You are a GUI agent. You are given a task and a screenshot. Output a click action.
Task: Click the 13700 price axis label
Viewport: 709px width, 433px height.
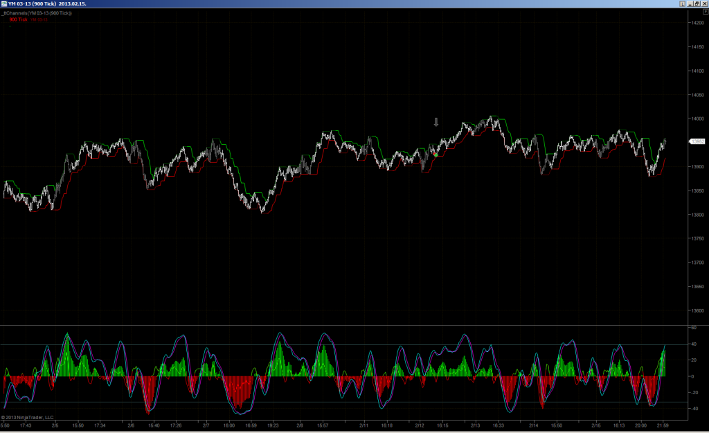(x=698, y=263)
